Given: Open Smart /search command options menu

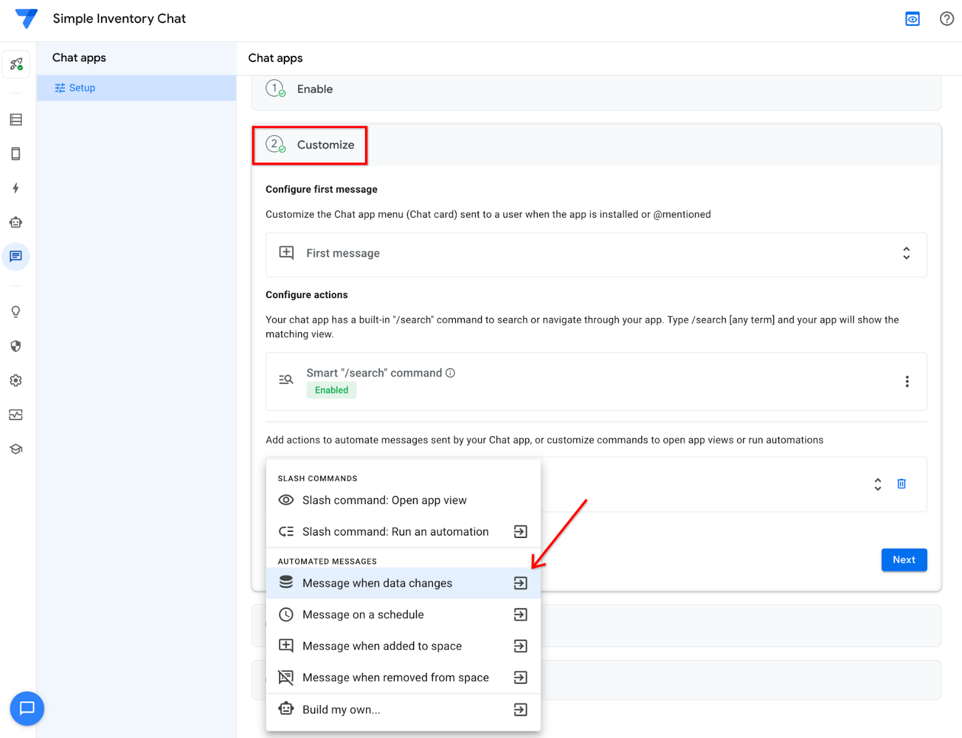Looking at the screenshot, I should click(907, 381).
